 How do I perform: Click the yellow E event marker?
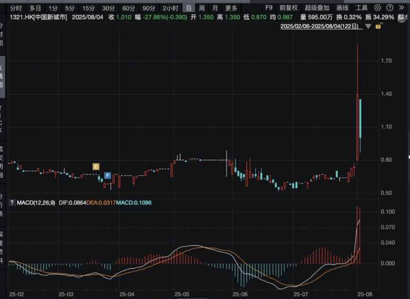(x=96, y=167)
